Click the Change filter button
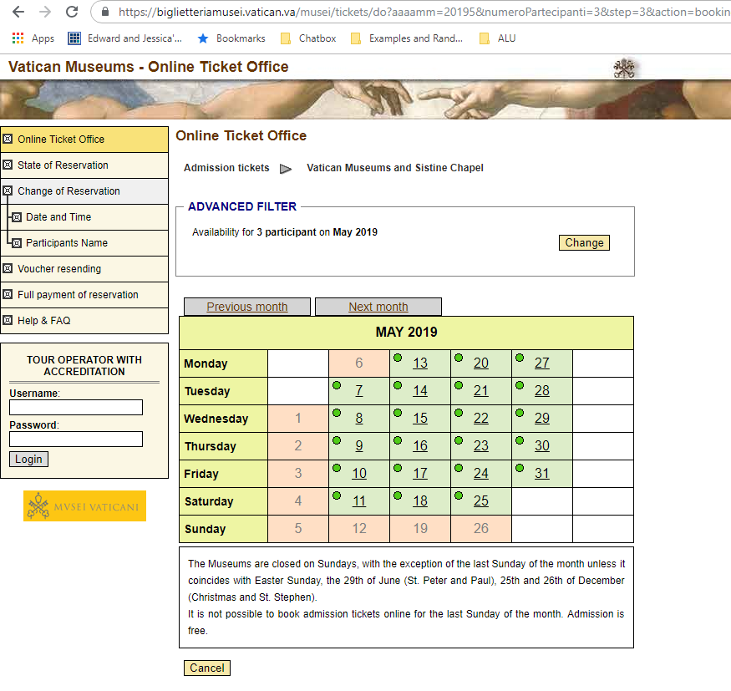 click(584, 242)
